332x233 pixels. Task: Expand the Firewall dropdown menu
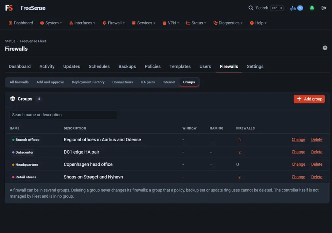tap(113, 23)
